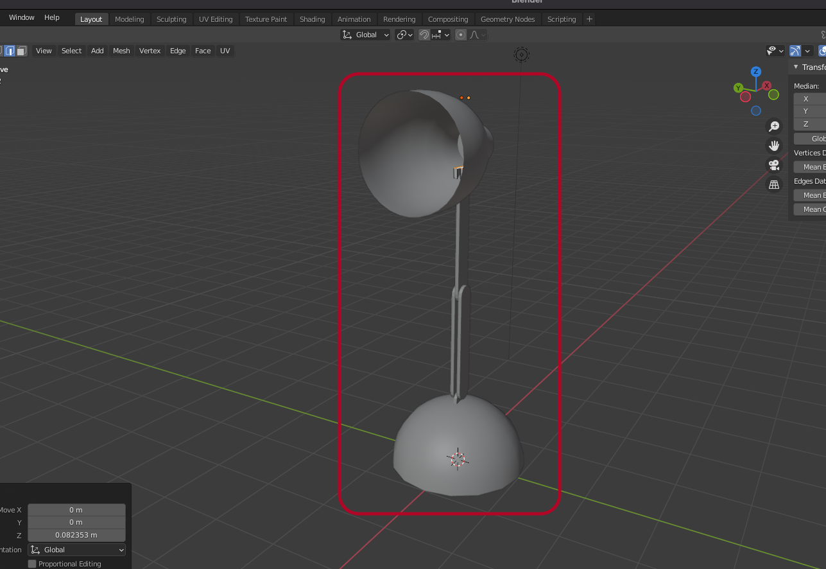The width and height of the screenshot is (826, 569).
Task: Open the Help menu
Action: 52,17
